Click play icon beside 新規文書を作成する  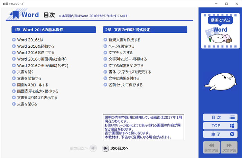105,40
